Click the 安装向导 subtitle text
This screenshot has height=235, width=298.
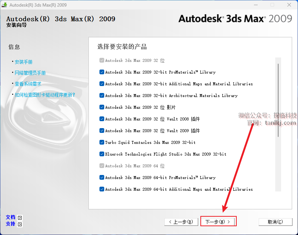click(x=17, y=25)
